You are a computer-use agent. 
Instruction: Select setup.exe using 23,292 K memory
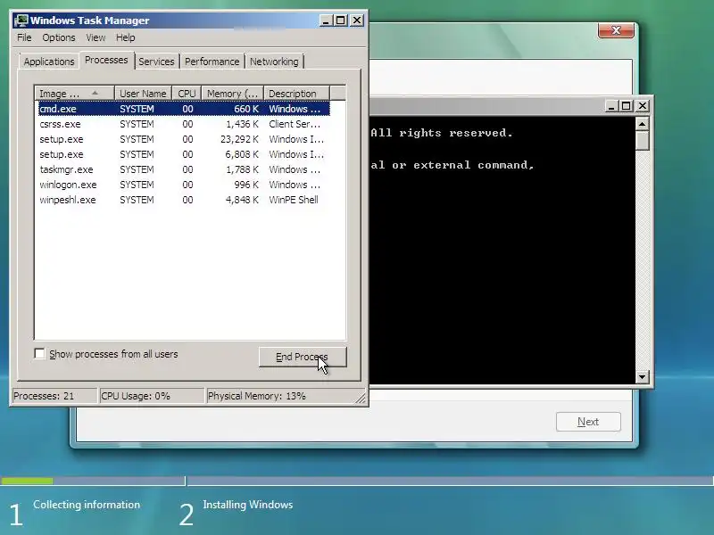(184, 139)
